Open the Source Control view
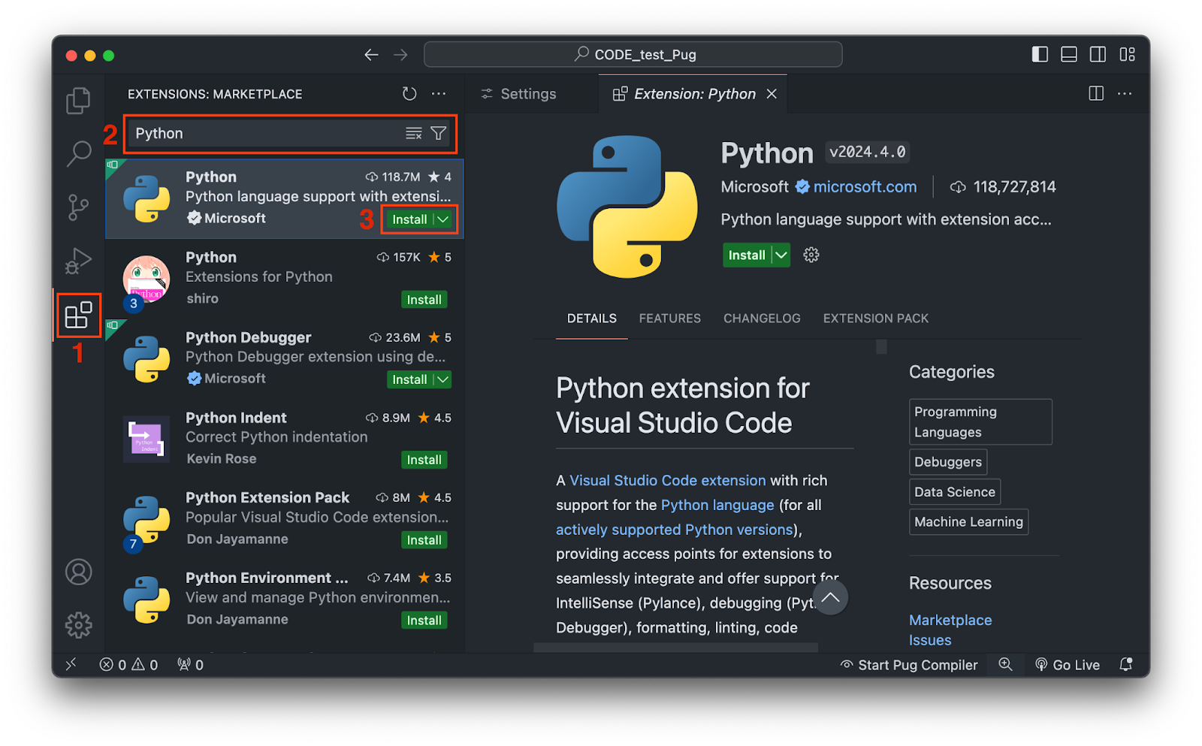The image size is (1202, 746). (78, 208)
